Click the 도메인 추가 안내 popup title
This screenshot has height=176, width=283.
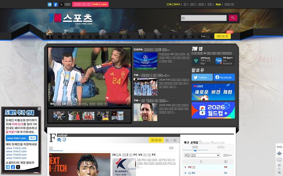(x=20, y=113)
